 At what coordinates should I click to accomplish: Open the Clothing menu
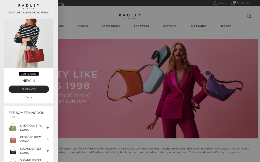coord(170,26)
